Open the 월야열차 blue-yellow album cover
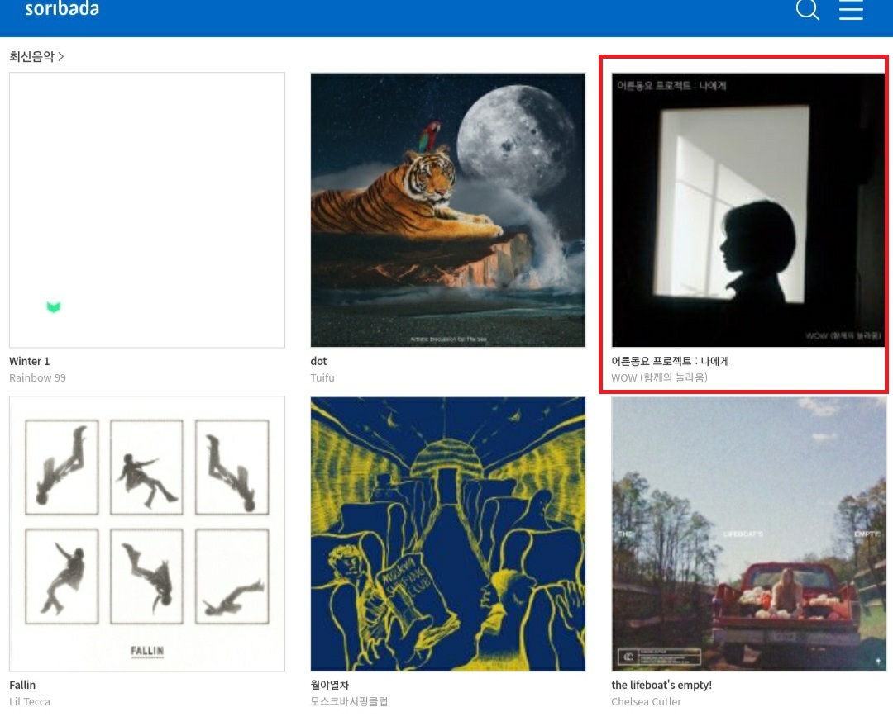Image resolution: width=893 pixels, height=726 pixels. [x=448, y=534]
